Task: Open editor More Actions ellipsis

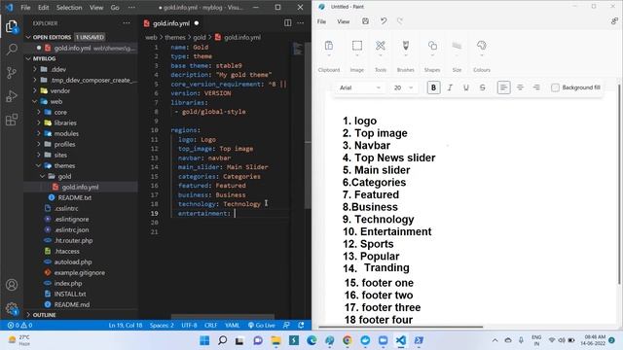Action: (301, 23)
